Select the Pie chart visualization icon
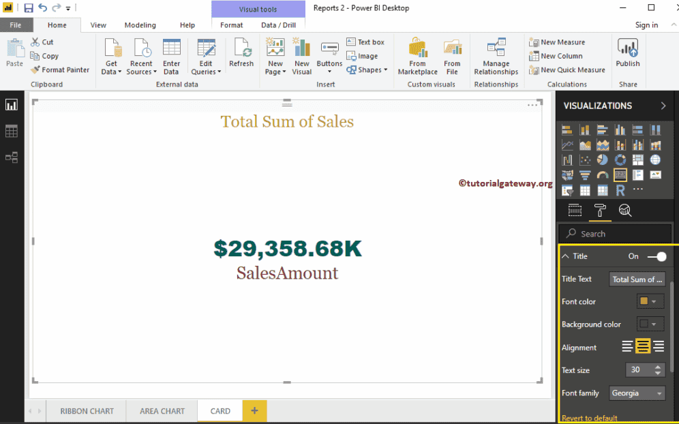The height and width of the screenshot is (424, 679). click(603, 160)
